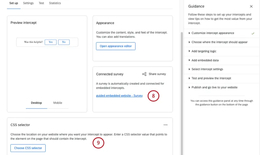Click Open appearance editor button
The height and width of the screenshot is (155, 260).
coord(116,46)
